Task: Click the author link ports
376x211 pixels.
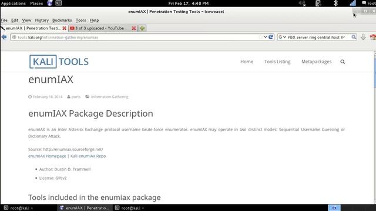Action: 76,97
